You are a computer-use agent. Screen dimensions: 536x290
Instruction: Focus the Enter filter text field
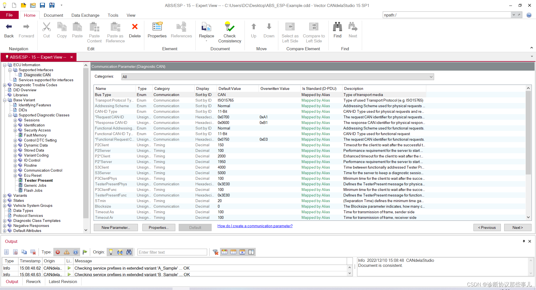(172, 252)
